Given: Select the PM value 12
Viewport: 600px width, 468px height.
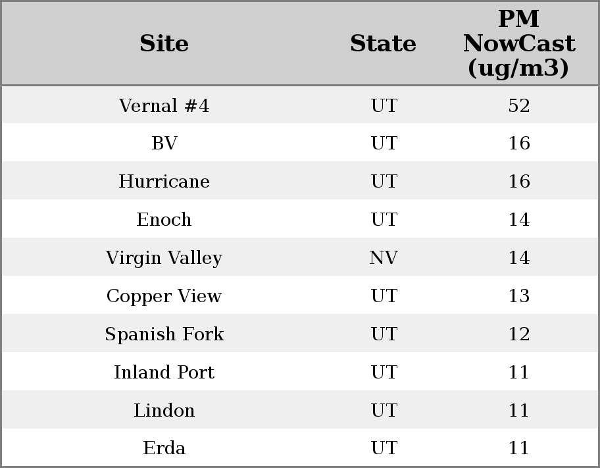Looking at the screenshot, I should click(518, 334).
